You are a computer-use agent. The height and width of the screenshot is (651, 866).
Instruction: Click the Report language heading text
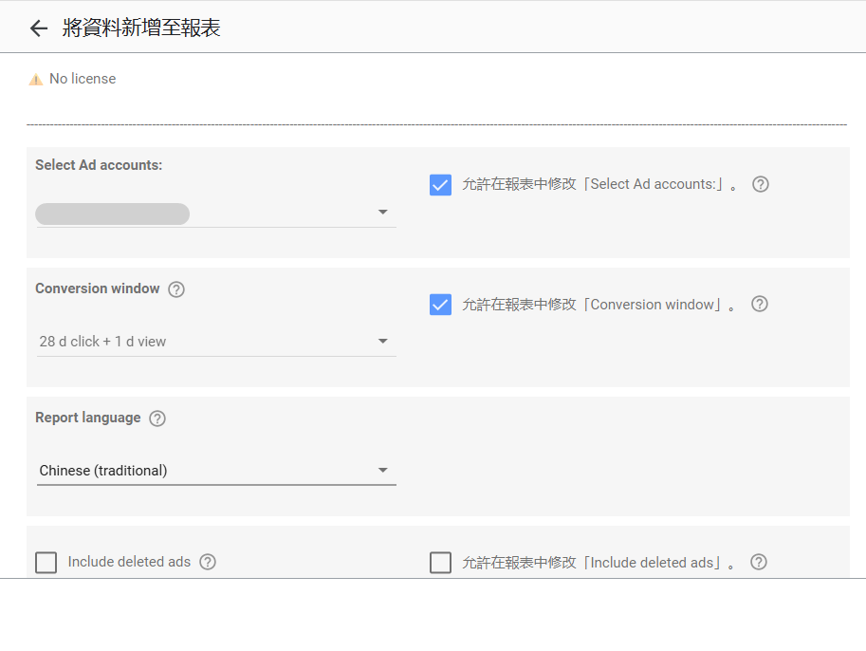87,418
